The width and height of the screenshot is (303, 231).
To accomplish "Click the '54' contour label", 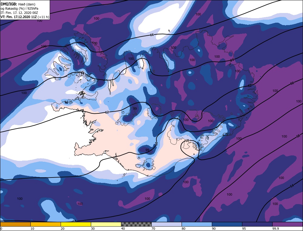I will (x=292, y=186).
